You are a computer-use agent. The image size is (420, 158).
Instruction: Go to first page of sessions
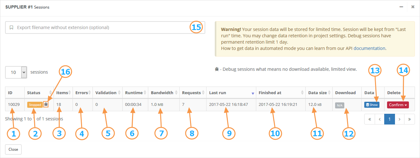pos(370,119)
